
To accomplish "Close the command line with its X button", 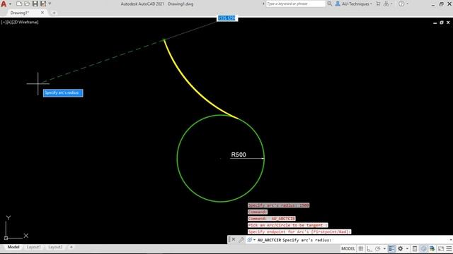I will click(234, 240).
